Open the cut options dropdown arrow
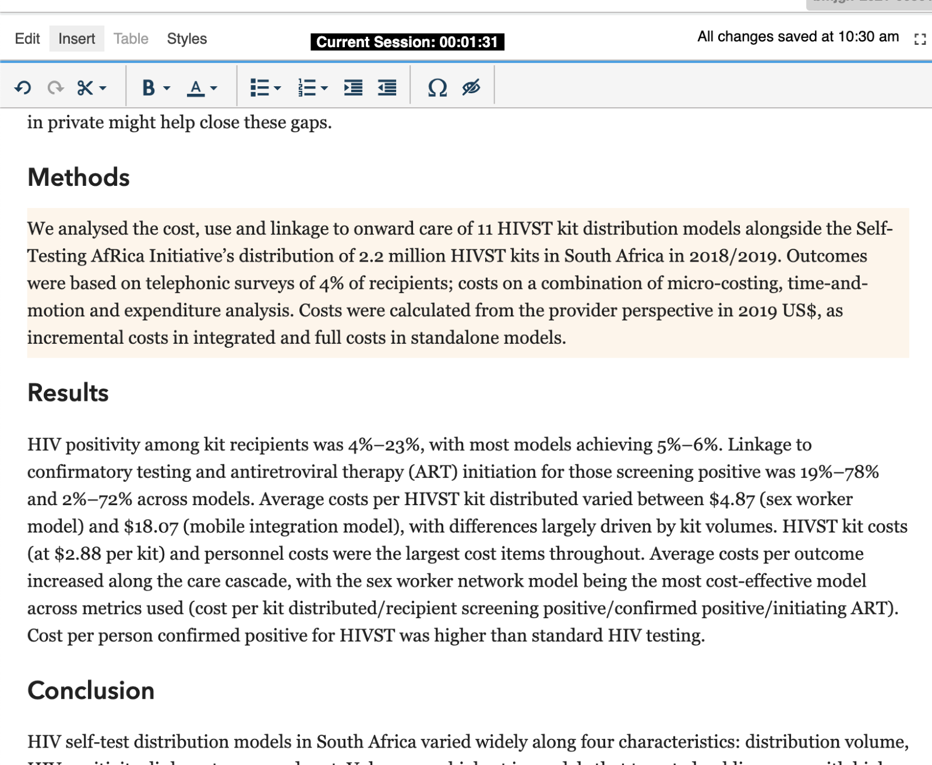Screen dimensions: 932x765 click(103, 89)
